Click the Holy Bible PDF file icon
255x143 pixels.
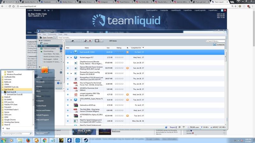pos(76,110)
